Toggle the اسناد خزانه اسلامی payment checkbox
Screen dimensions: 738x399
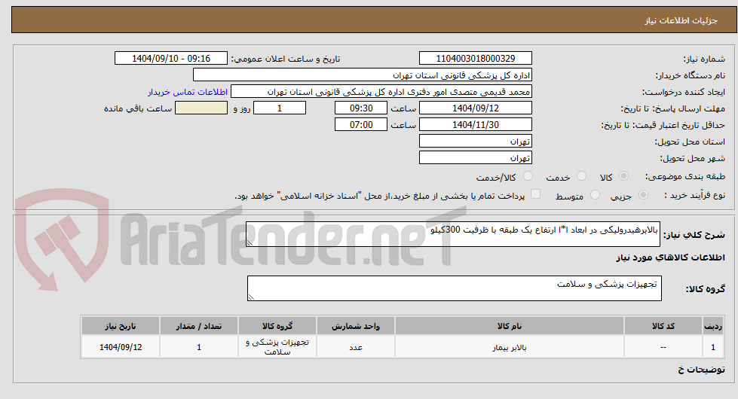click(x=536, y=194)
